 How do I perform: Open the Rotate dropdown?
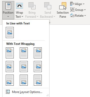[78, 16]
